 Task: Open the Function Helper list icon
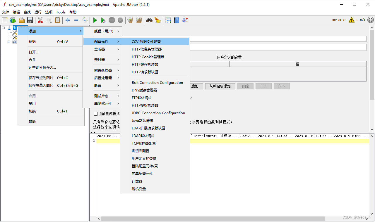(168, 20)
